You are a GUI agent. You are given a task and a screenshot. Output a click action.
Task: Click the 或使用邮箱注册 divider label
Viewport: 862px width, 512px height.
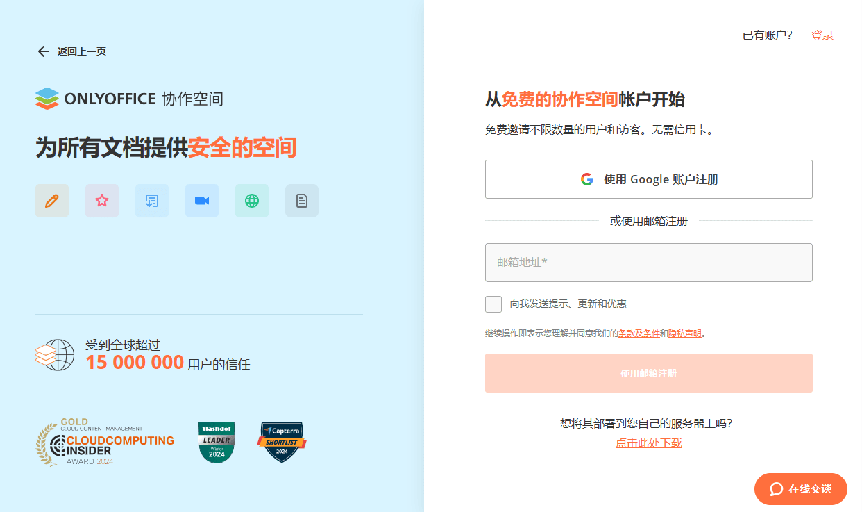tap(649, 221)
